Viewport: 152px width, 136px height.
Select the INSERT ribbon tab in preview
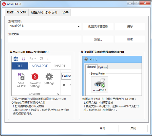(60, 66)
